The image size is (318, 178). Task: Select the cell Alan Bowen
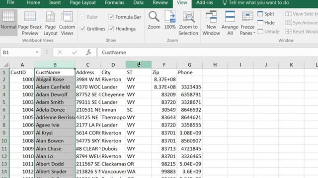(x=55, y=140)
